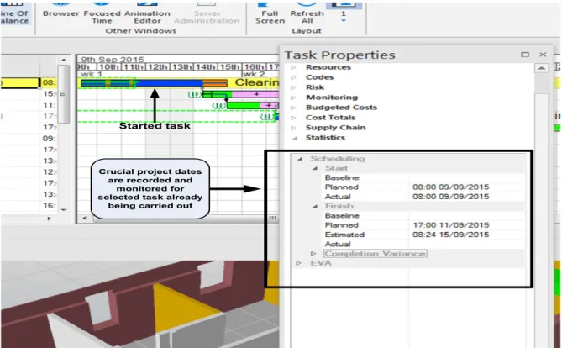Launch the Animation Editor
The height and width of the screenshot is (348, 562).
click(147, 13)
